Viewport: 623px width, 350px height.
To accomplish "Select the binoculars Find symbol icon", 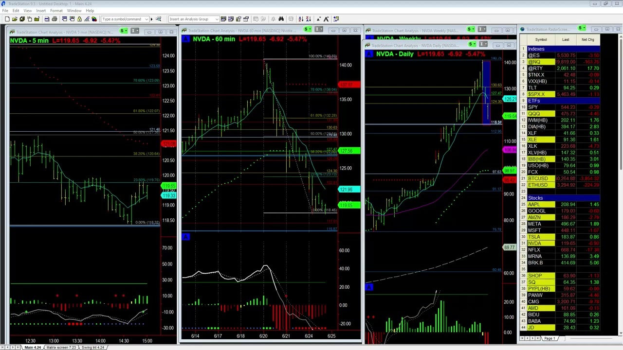I will pos(280,19).
